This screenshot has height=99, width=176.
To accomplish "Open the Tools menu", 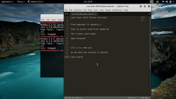I will tap(101, 10).
